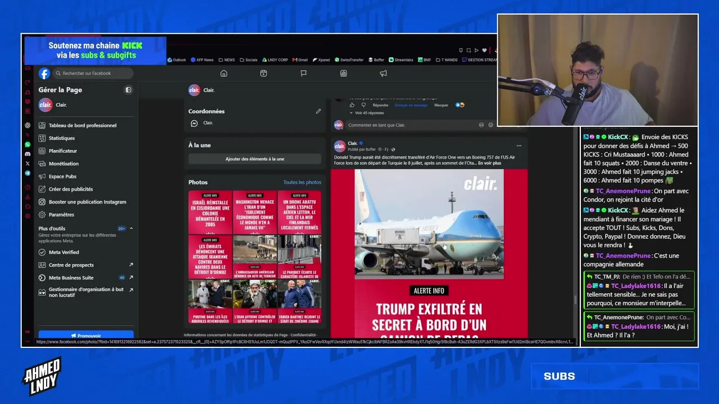Image resolution: width=719 pixels, height=404 pixels.
Task: Open the BNP bookmark
Action: tap(424, 60)
